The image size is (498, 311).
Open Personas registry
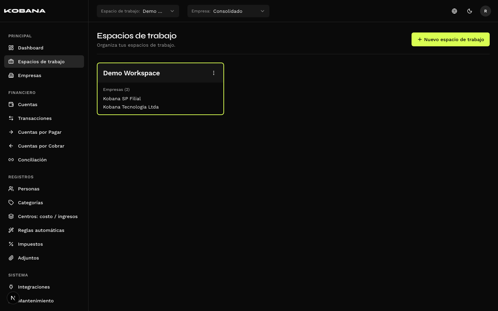(x=44, y=189)
